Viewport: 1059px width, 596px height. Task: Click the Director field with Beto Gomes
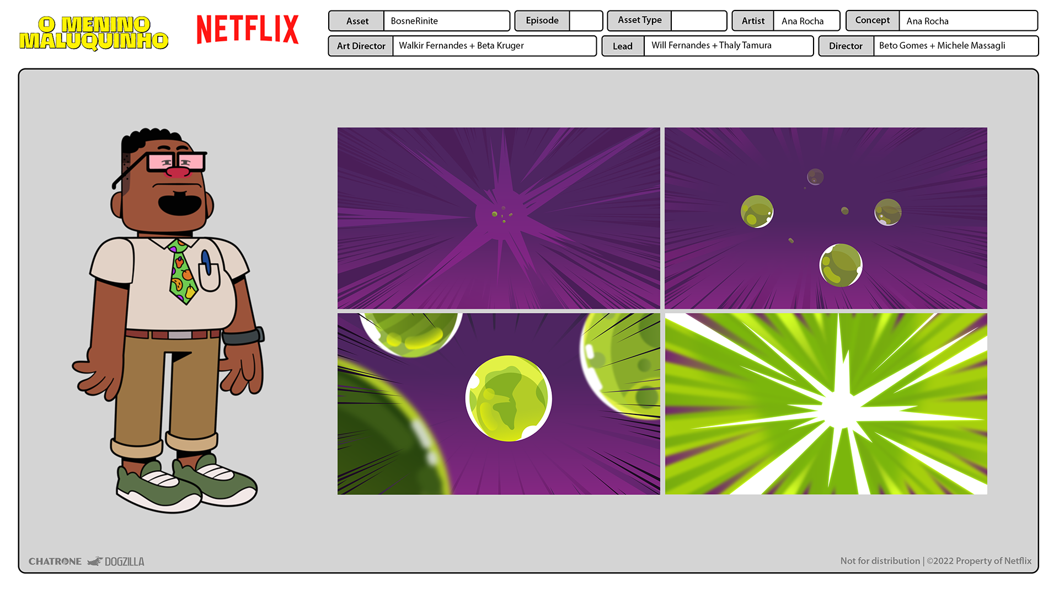955,46
